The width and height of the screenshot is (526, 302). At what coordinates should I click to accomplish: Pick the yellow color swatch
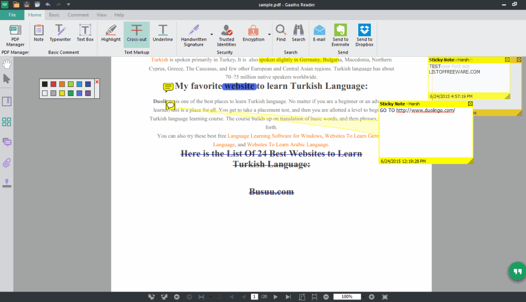click(x=62, y=93)
